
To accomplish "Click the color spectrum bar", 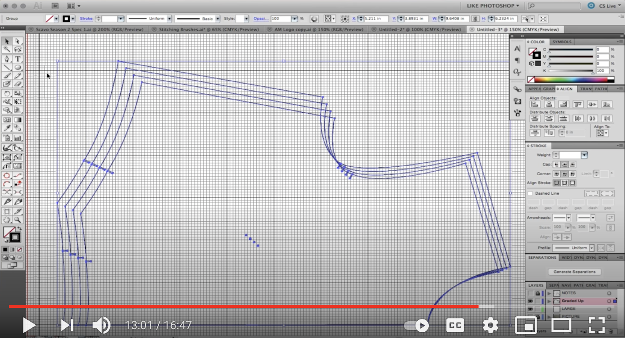I will 571,80.
